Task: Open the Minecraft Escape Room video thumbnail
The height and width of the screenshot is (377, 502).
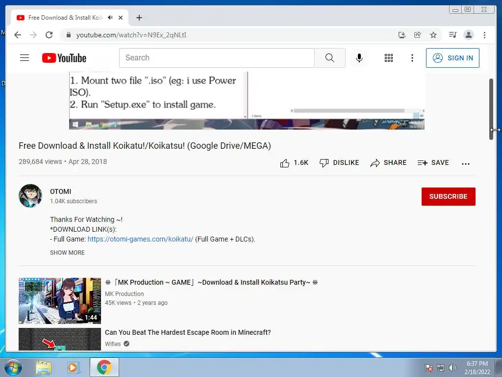Action: click(x=59, y=339)
